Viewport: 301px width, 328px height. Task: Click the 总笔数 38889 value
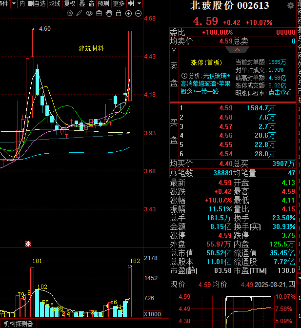(x=223, y=173)
